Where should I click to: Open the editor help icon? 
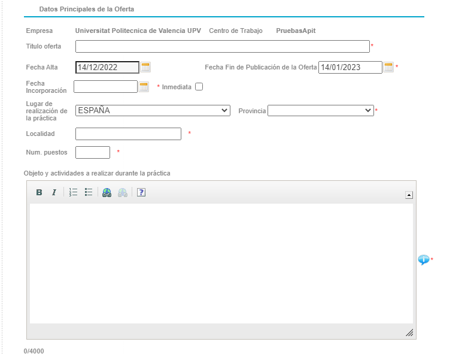point(141,192)
